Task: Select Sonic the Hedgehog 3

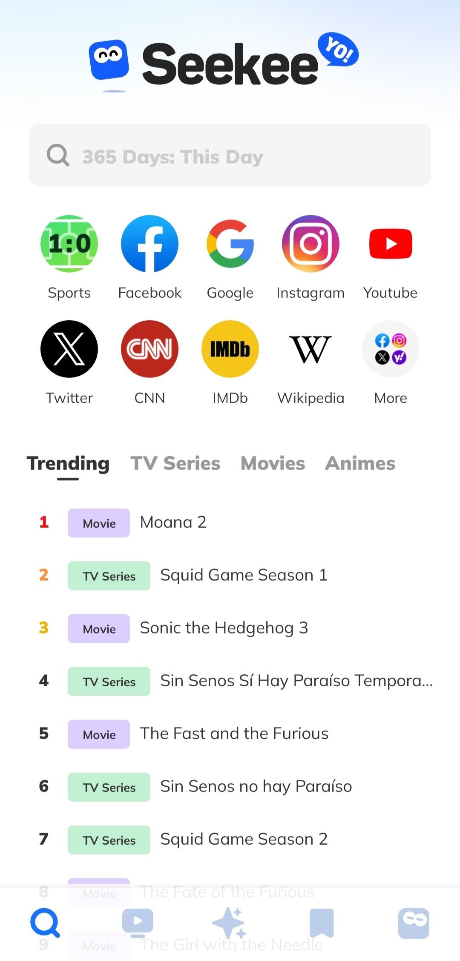Action: pyautogui.click(x=224, y=628)
